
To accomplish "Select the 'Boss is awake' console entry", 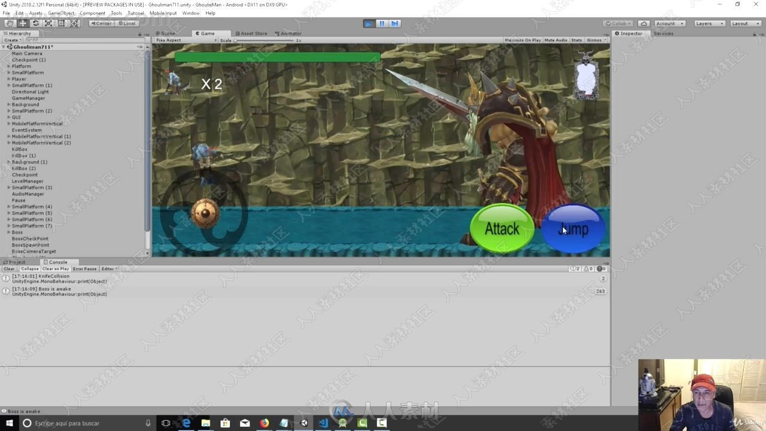I will pyautogui.click(x=304, y=292).
